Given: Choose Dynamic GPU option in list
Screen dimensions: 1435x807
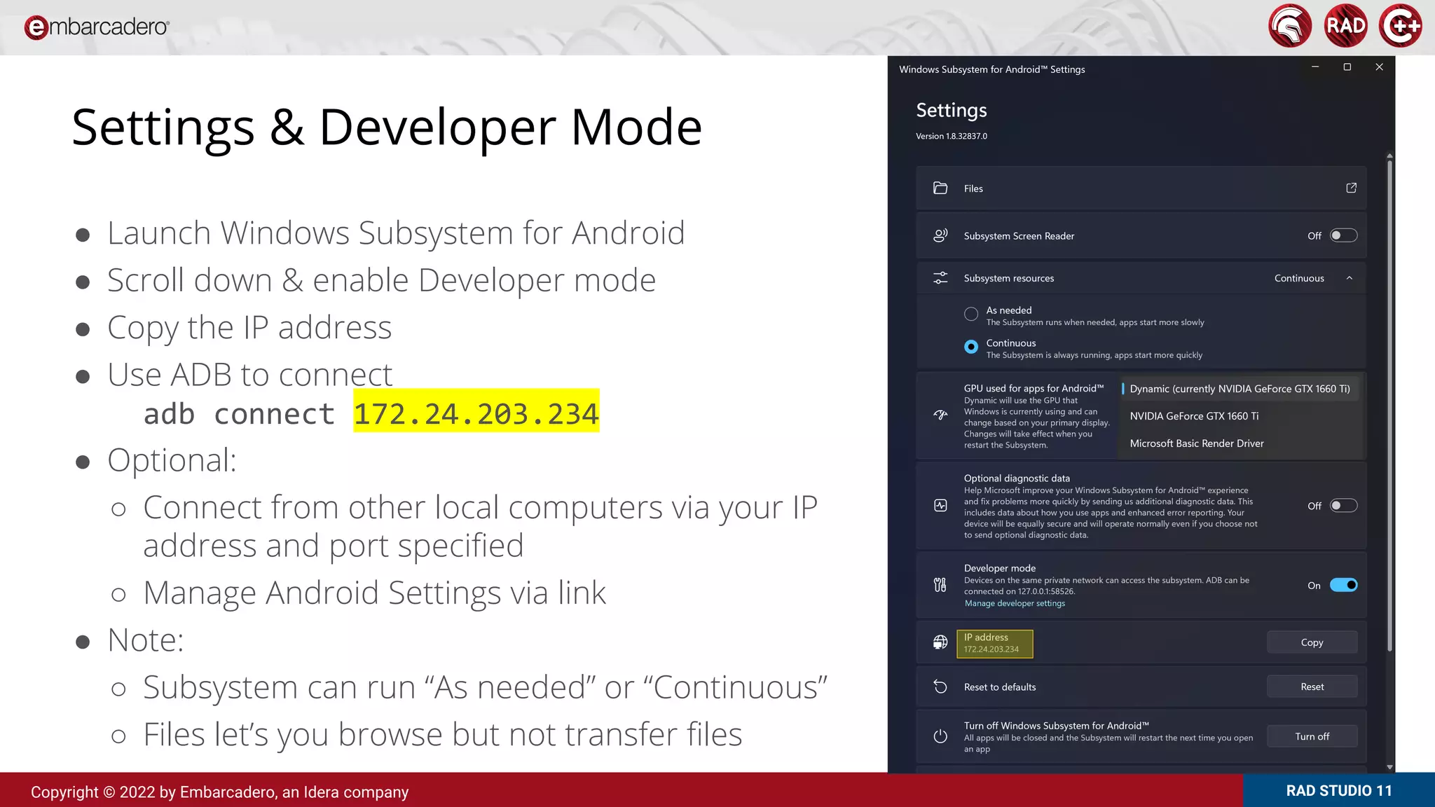Looking at the screenshot, I should pyautogui.click(x=1239, y=389).
